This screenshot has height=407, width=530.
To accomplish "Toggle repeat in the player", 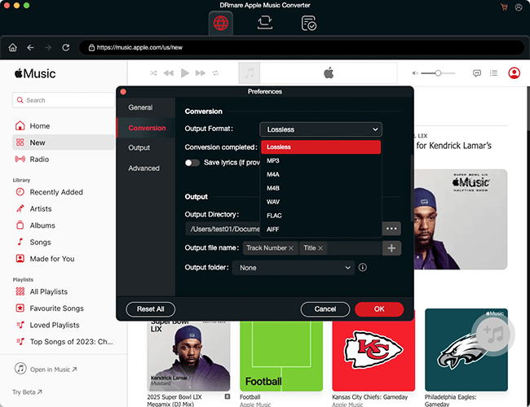I will click(215, 73).
